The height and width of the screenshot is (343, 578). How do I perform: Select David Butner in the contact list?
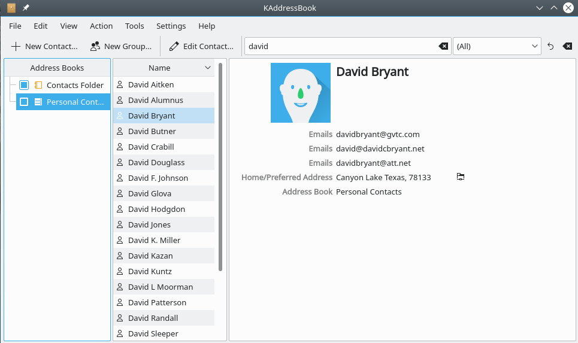(164, 131)
